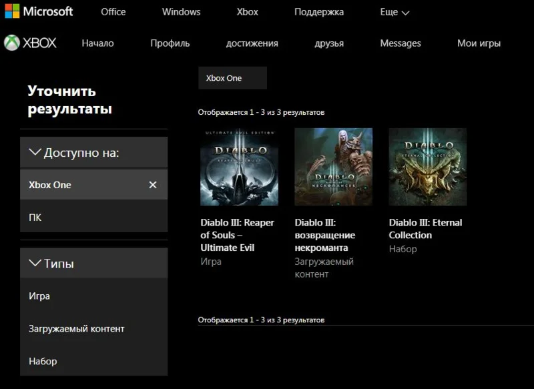
Task: Remove the Xbox One filter with X
Action: (x=153, y=185)
